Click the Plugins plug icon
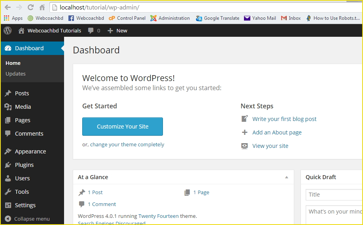The height and width of the screenshot is (225, 363). [8, 165]
